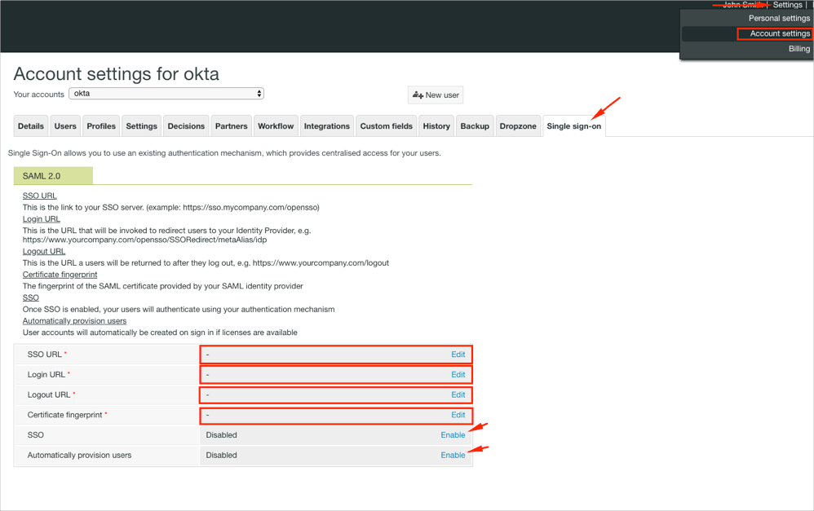The image size is (814, 511).
Task: Open the Users tab
Action: coord(65,126)
